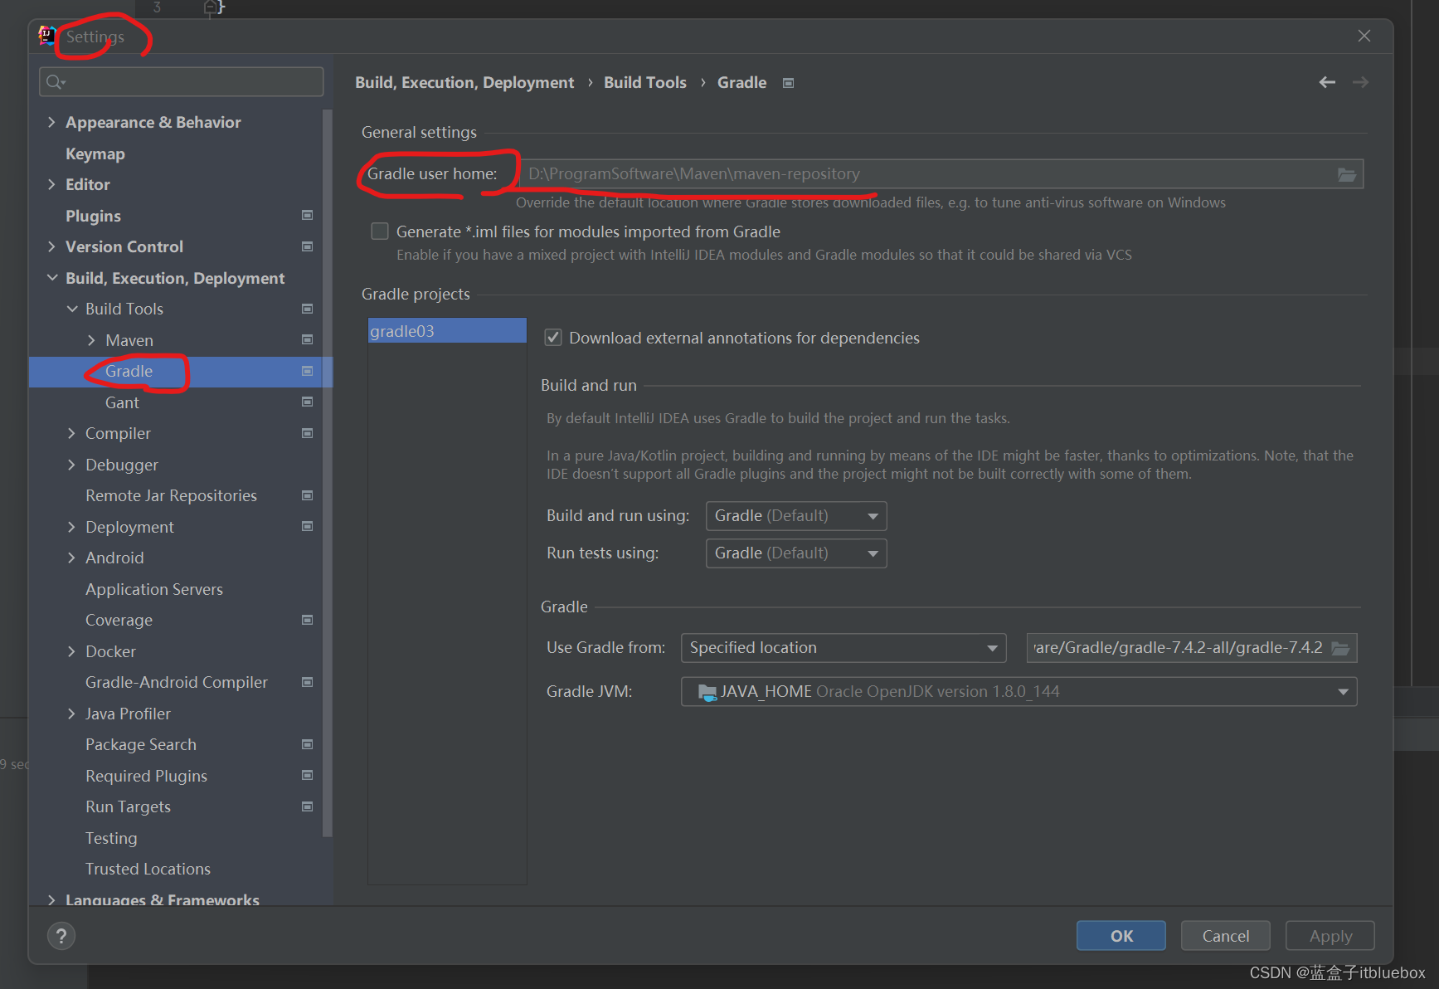1439x989 pixels.
Task: Click the forward navigation arrow
Action: pos(1360,82)
